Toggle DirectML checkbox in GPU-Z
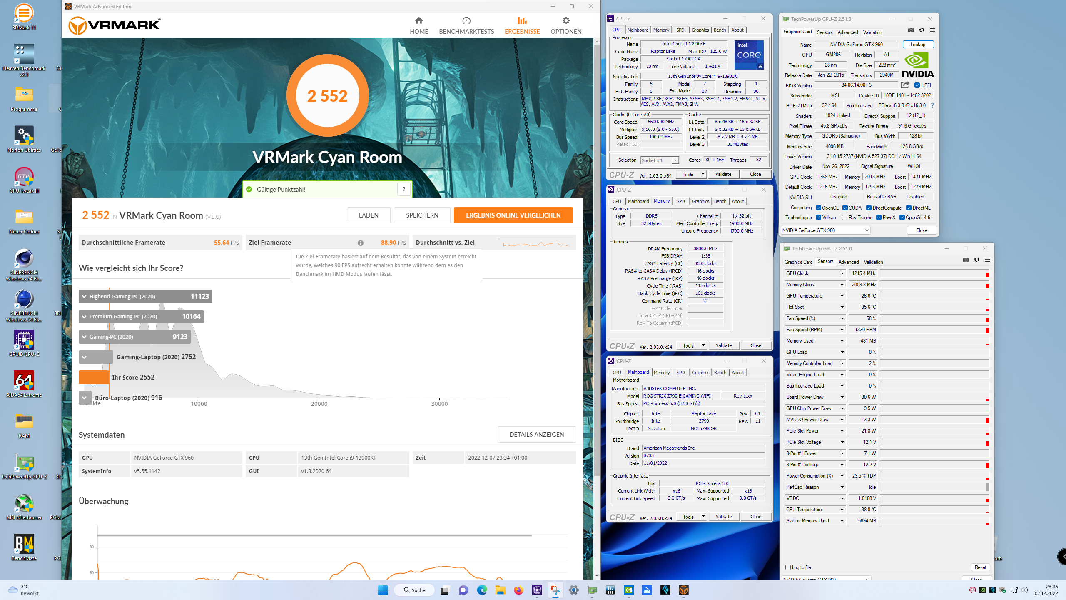 [x=909, y=208]
